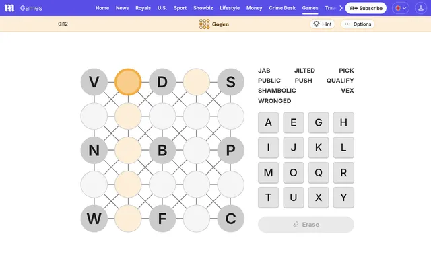This screenshot has width=431, height=269.
Task: Open the Lifestyle section
Action: tap(230, 8)
